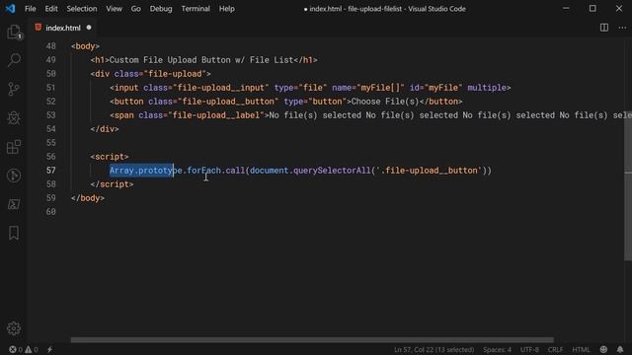Open the View menu
632x355 pixels.
point(115,9)
